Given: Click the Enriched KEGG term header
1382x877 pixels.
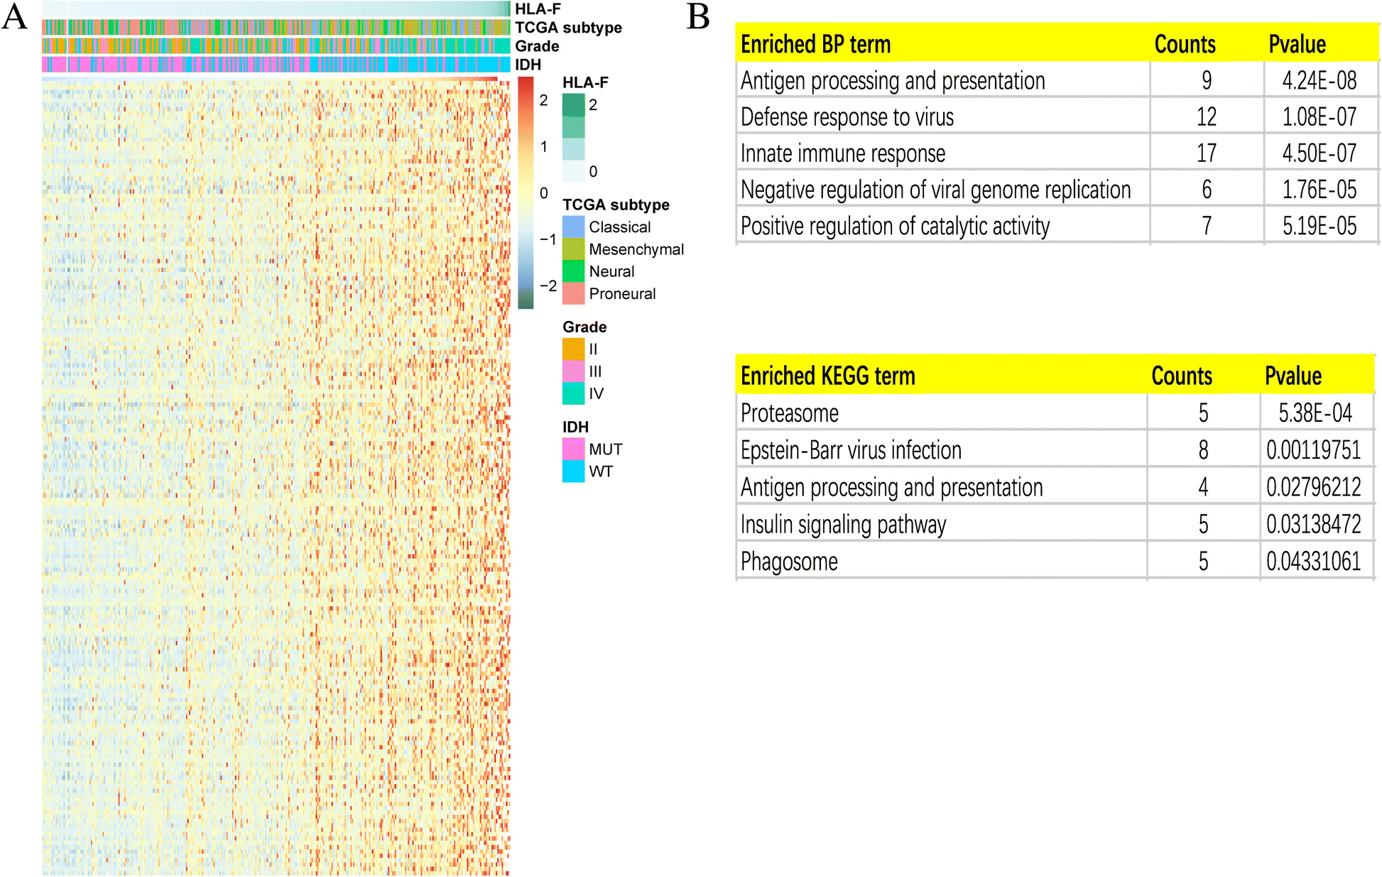Looking at the screenshot, I should point(828,376).
